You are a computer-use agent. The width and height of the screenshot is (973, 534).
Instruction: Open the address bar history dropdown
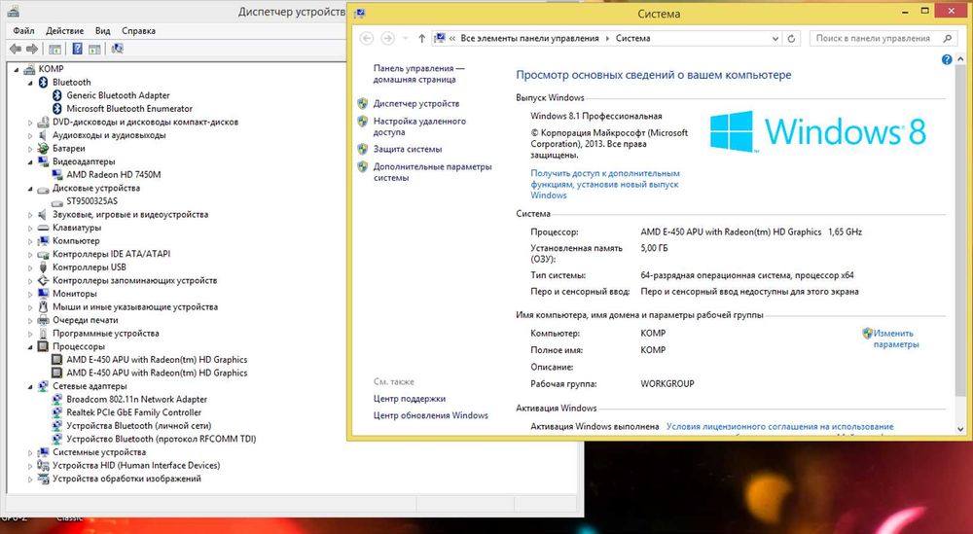pos(775,39)
